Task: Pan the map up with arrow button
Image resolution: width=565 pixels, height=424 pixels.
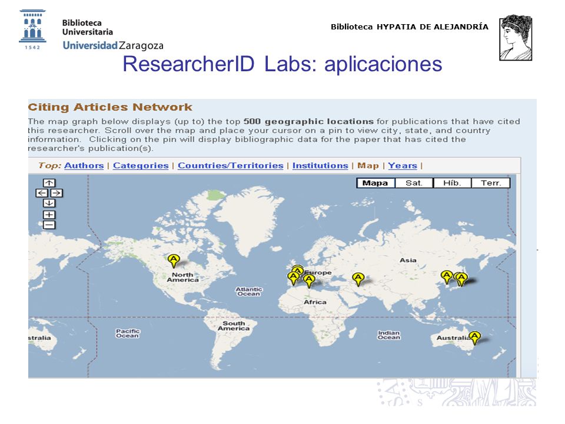Action: pos(49,183)
